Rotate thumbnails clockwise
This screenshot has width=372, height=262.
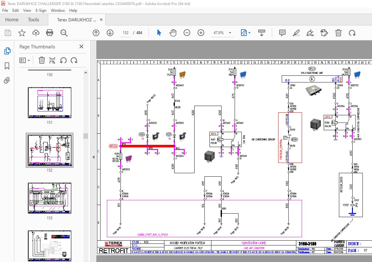pos(74,60)
